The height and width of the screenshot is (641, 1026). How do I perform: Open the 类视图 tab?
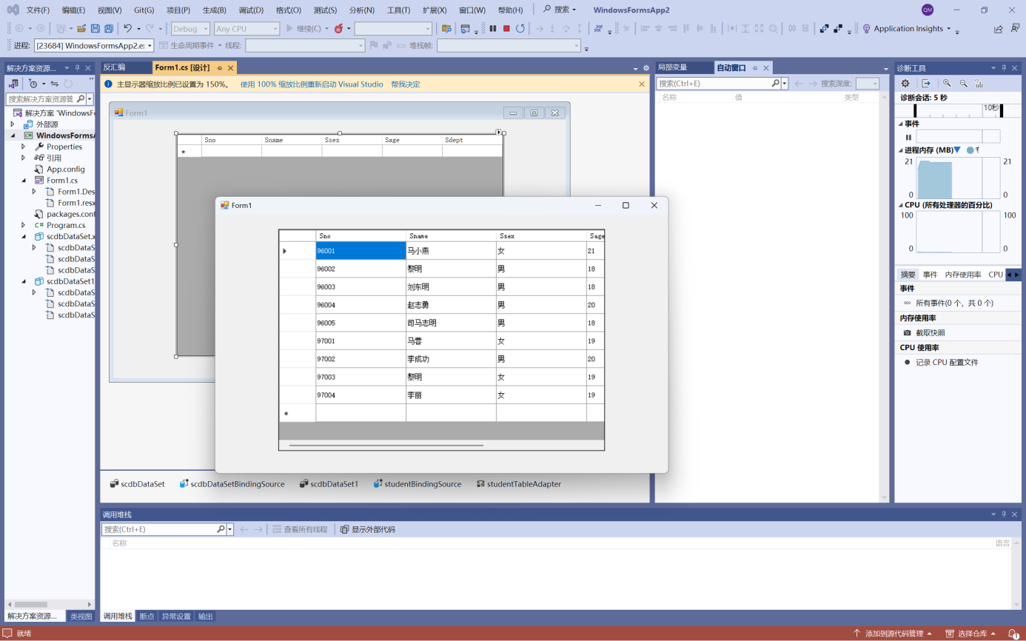(81, 616)
